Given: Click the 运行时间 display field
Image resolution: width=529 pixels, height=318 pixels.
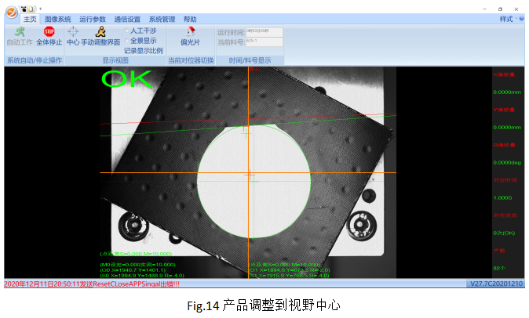Looking at the screenshot, I should 264,31.
